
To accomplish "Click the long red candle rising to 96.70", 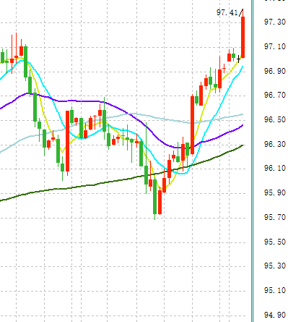I will tap(193, 125).
